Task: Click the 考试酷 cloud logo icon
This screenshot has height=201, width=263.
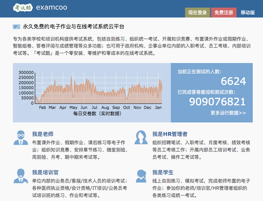Action: point(23,7)
